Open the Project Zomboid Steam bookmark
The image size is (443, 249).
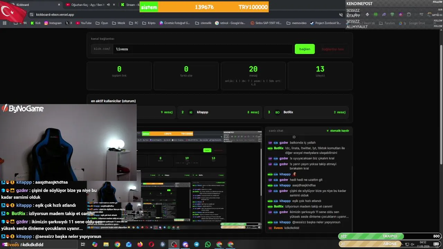[326, 23]
